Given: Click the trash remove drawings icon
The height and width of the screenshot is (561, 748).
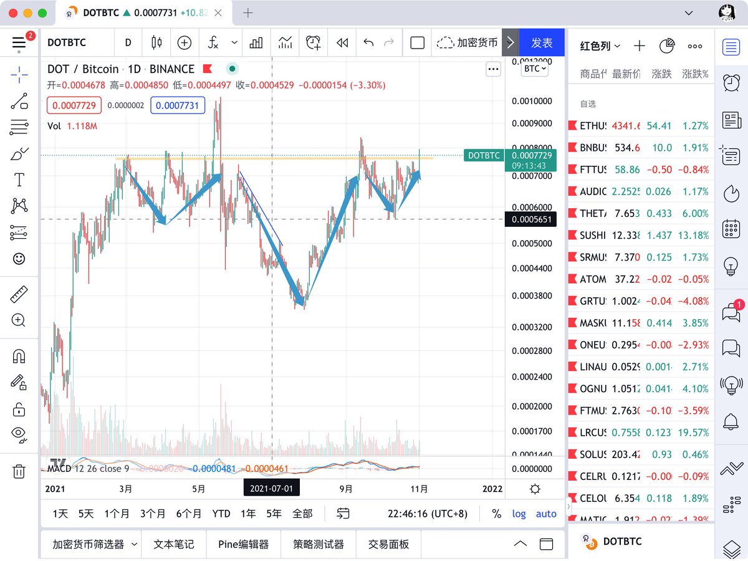Looking at the screenshot, I should 19,471.
